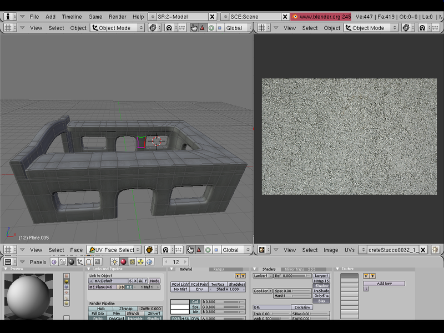
Task: Click the translate manipulator triangle in the top header
Action: (x=202, y=28)
